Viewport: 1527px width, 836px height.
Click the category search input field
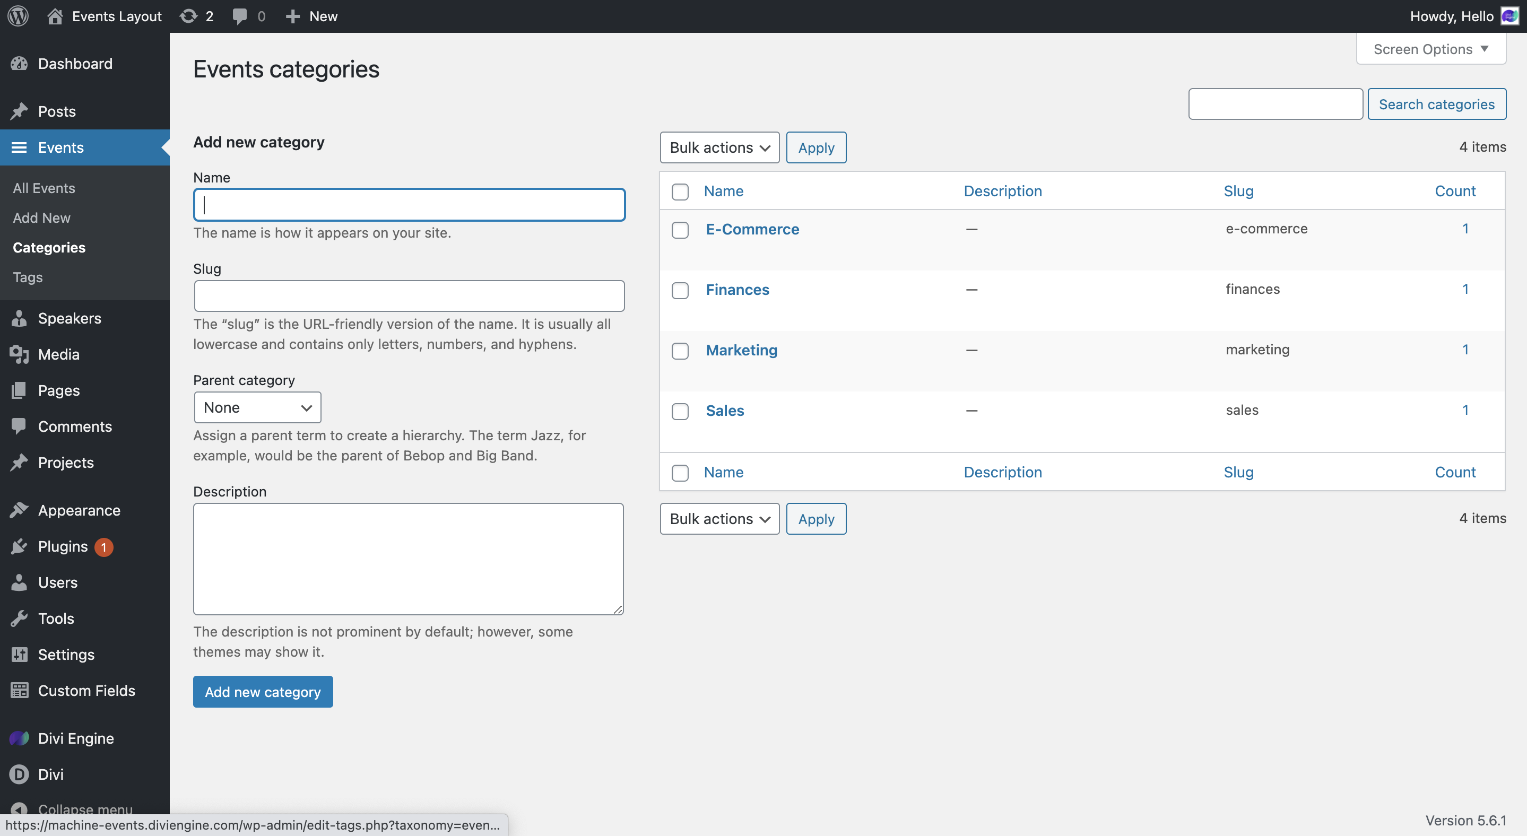1275,104
